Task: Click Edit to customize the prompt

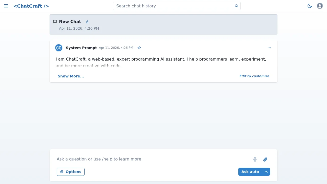Action: click(254, 76)
